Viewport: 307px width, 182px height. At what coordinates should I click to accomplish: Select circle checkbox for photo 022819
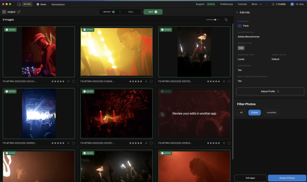pos(229,143)
